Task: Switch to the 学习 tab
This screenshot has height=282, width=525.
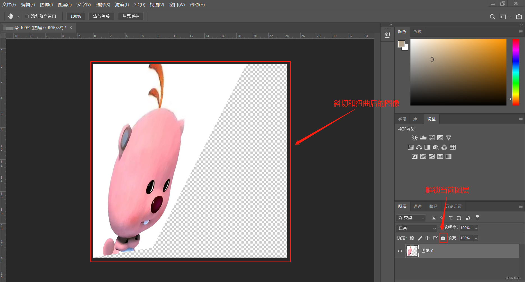Action: (x=402, y=119)
